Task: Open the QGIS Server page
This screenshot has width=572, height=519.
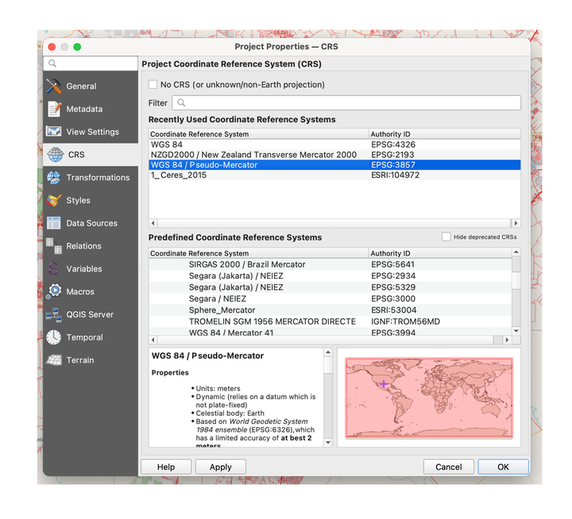Action: [91, 314]
